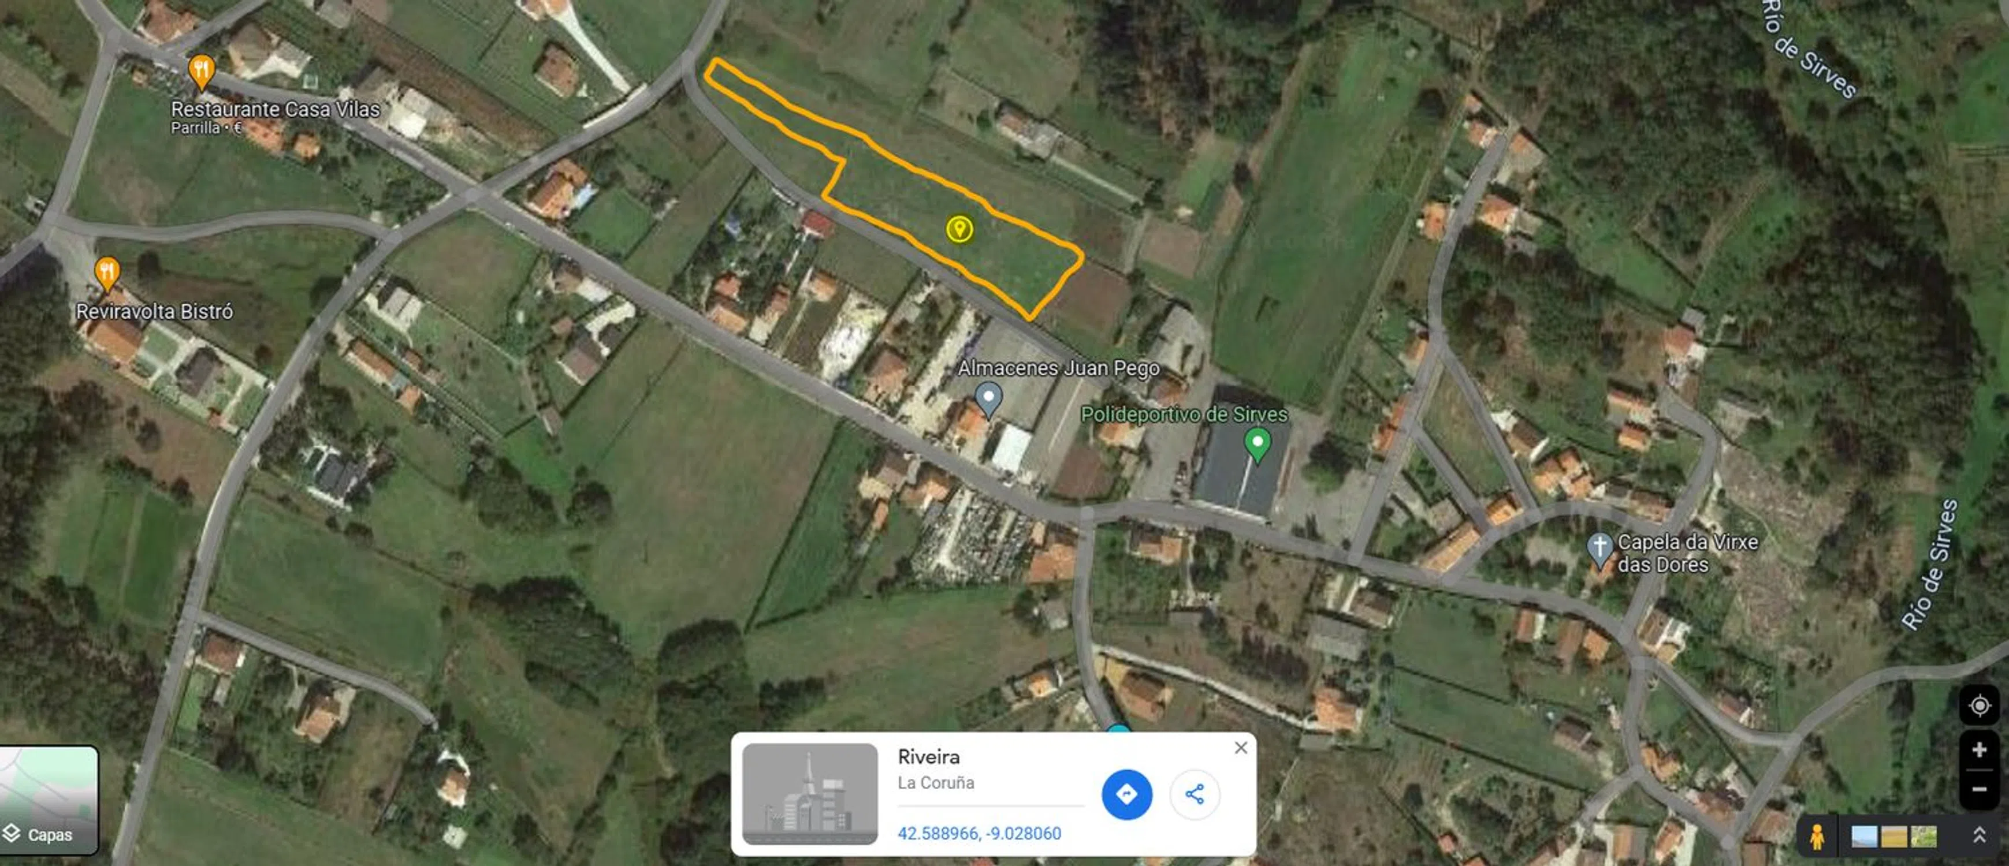The height and width of the screenshot is (866, 2009).
Task: Close the Riveira info card
Action: click(1241, 748)
